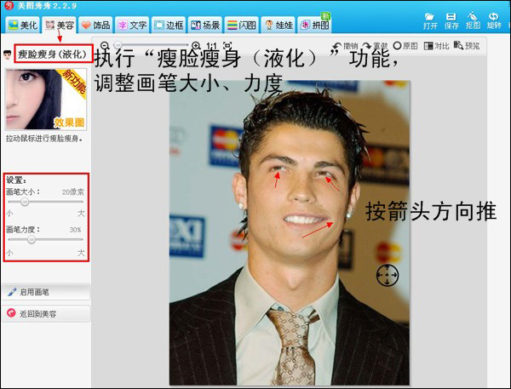Toggle 预览 preview mode
This screenshot has height=389, width=511.
[x=466, y=45]
